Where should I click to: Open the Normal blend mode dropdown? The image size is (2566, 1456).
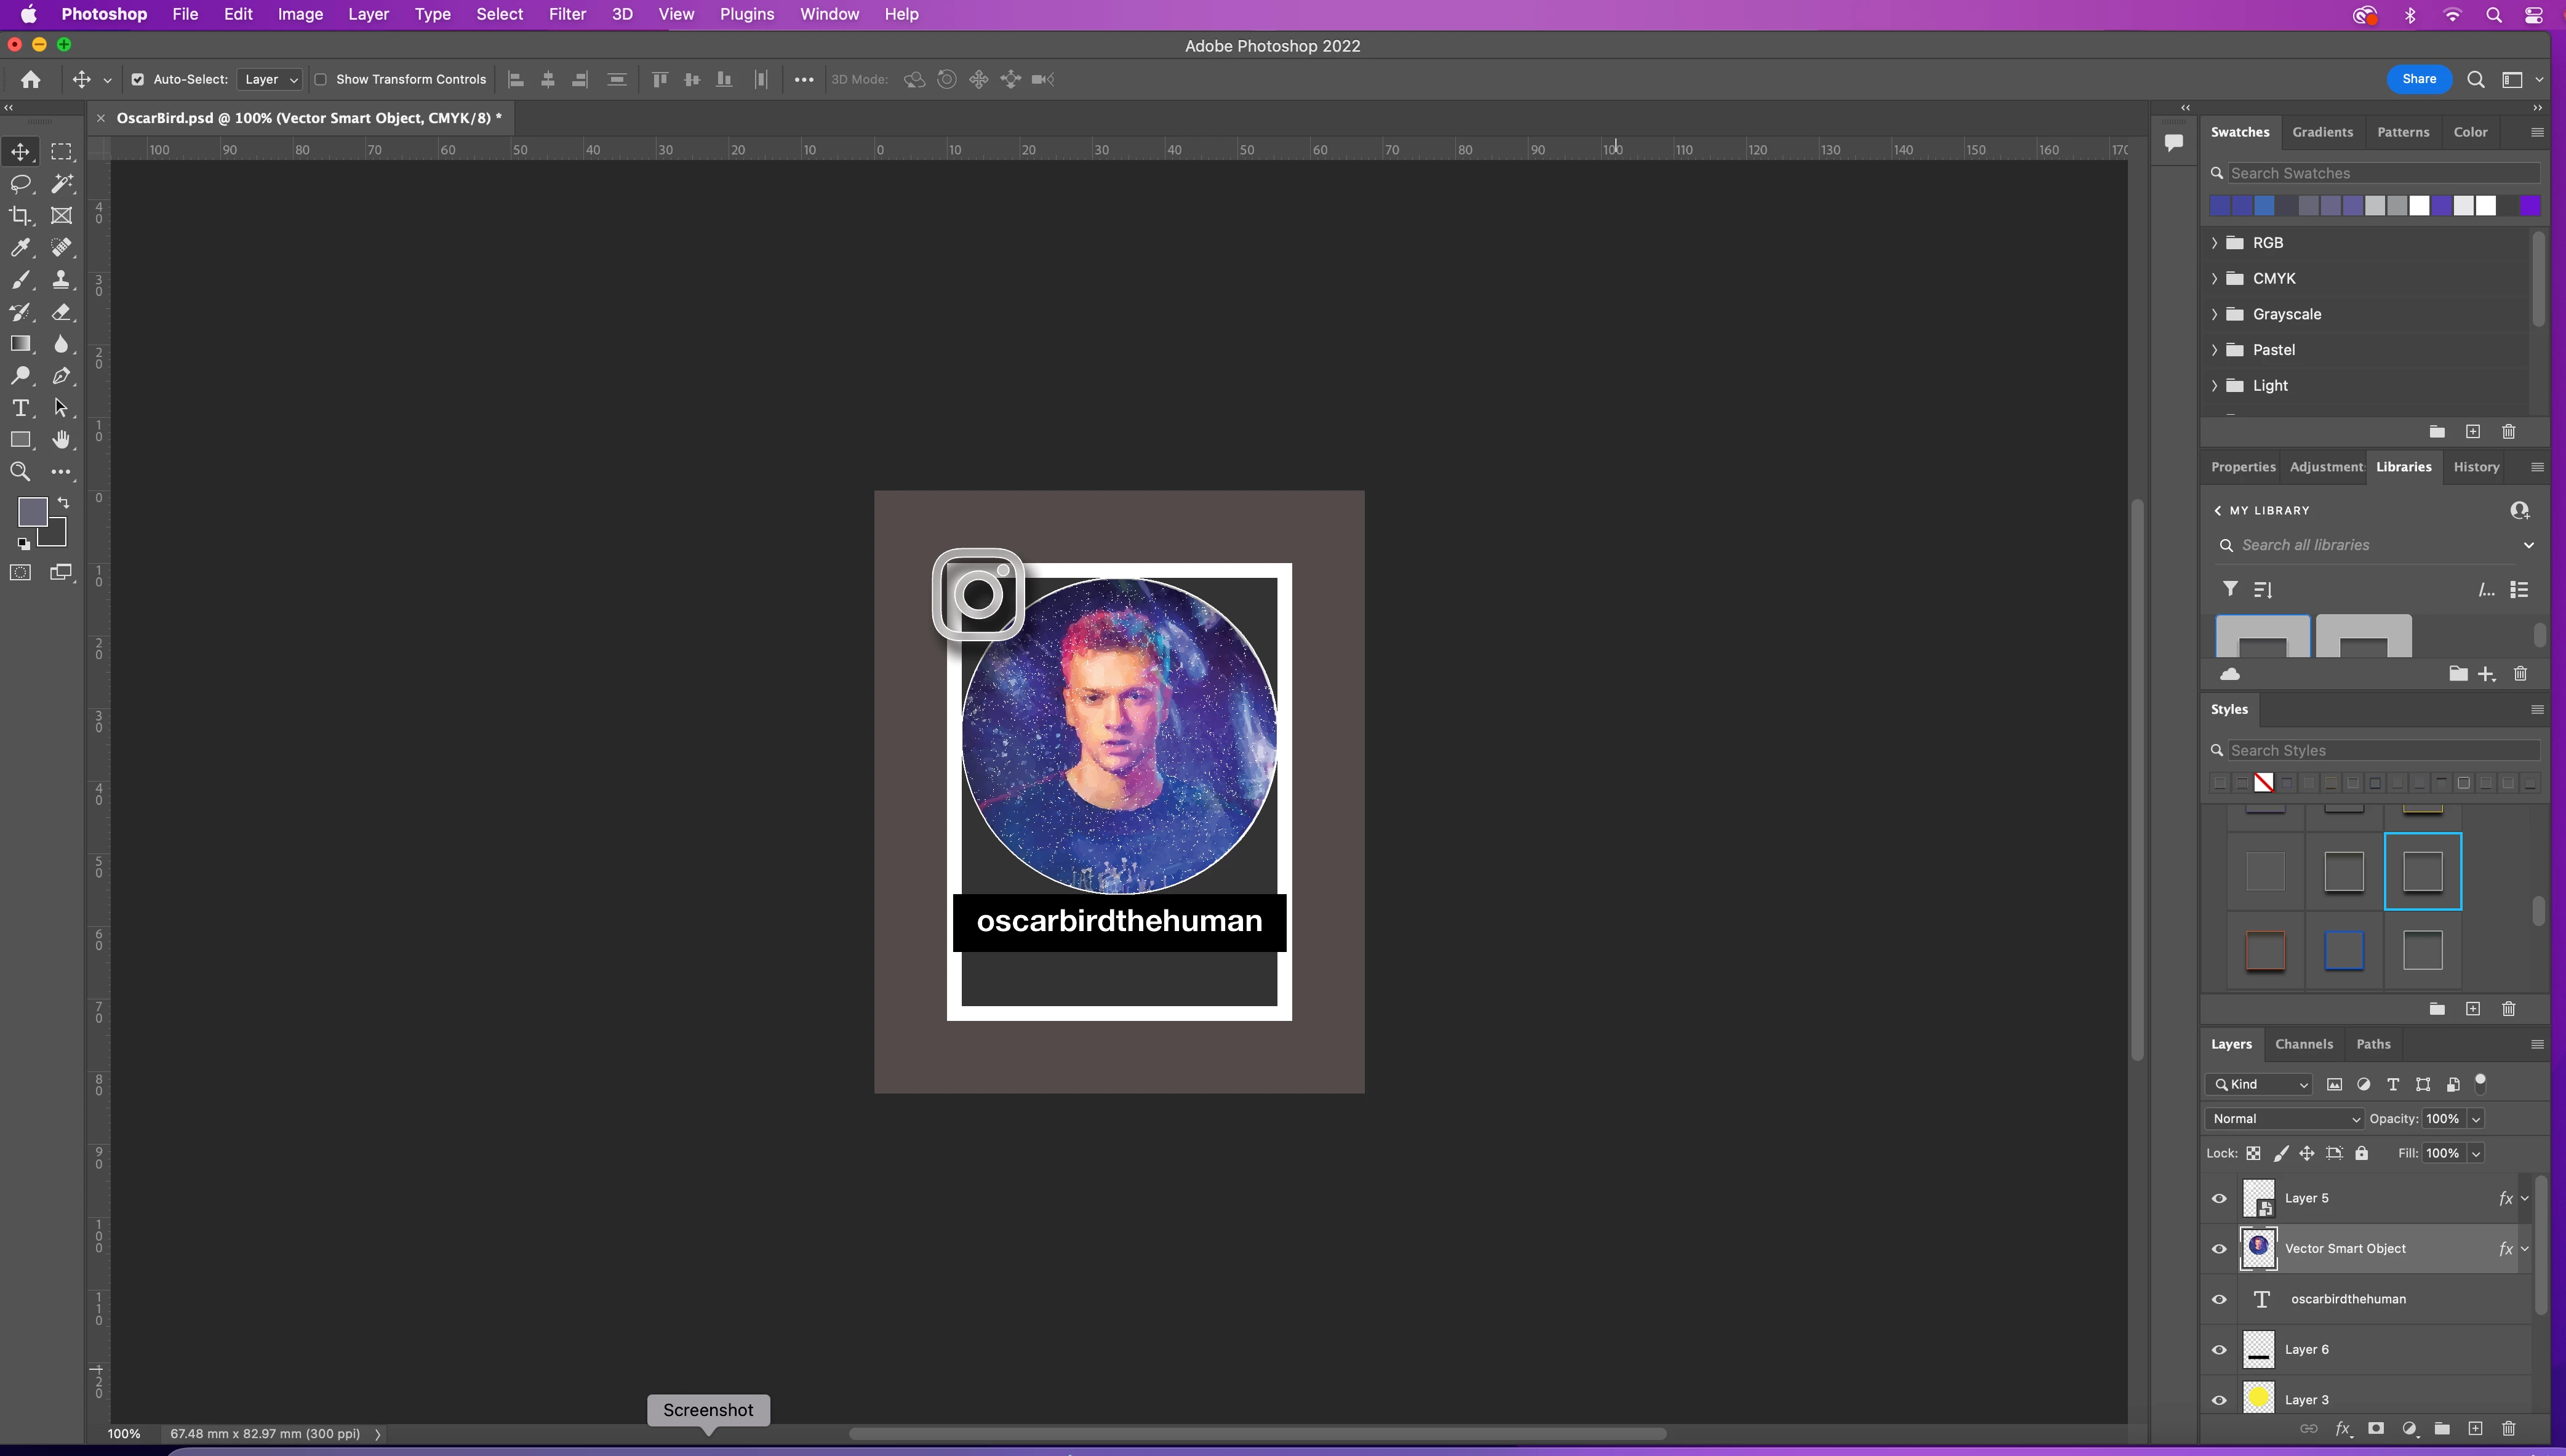(2284, 1119)
